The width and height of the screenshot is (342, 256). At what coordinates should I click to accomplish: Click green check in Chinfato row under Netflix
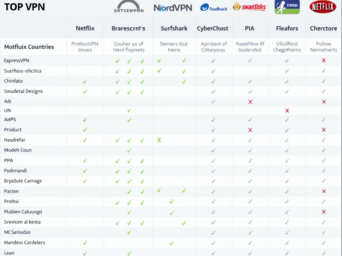coord(85,81)
